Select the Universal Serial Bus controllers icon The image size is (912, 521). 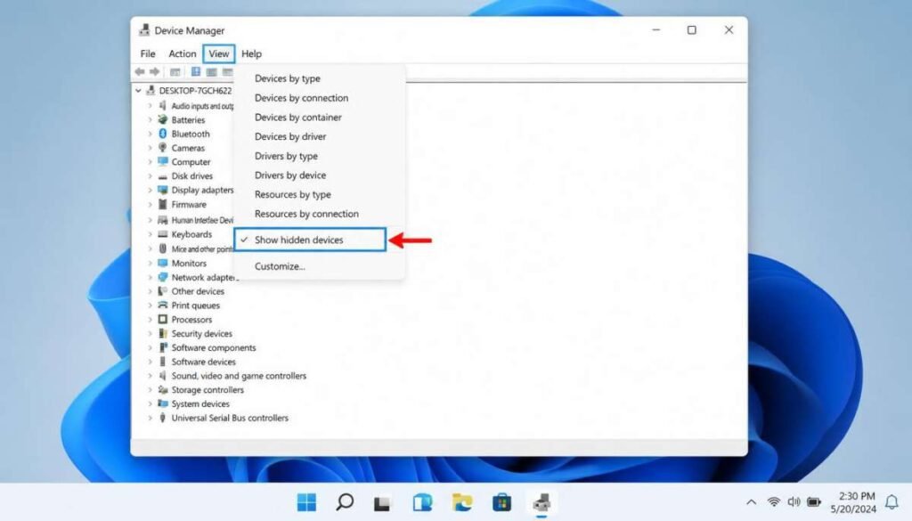(163, 418)
